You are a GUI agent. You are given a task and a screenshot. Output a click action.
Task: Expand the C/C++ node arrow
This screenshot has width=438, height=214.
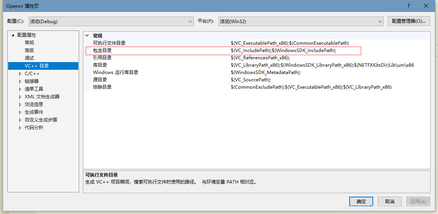(20, 74)
